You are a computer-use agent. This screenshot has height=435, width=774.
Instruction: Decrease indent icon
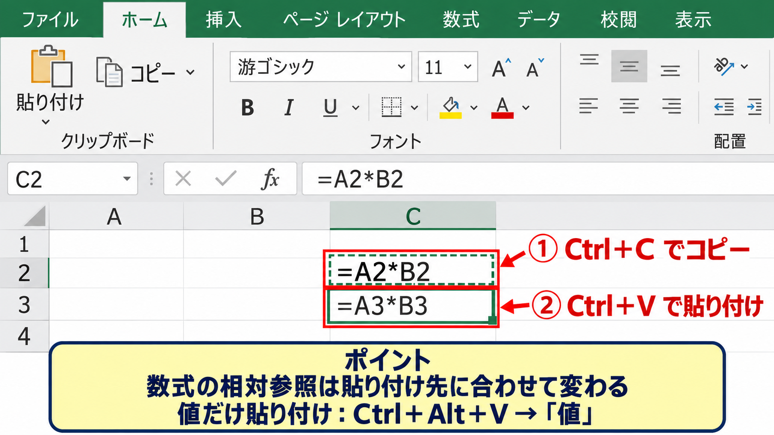724,107
